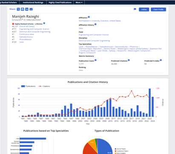Share profile via email icon
175x154 pixels.
(31, 9)
